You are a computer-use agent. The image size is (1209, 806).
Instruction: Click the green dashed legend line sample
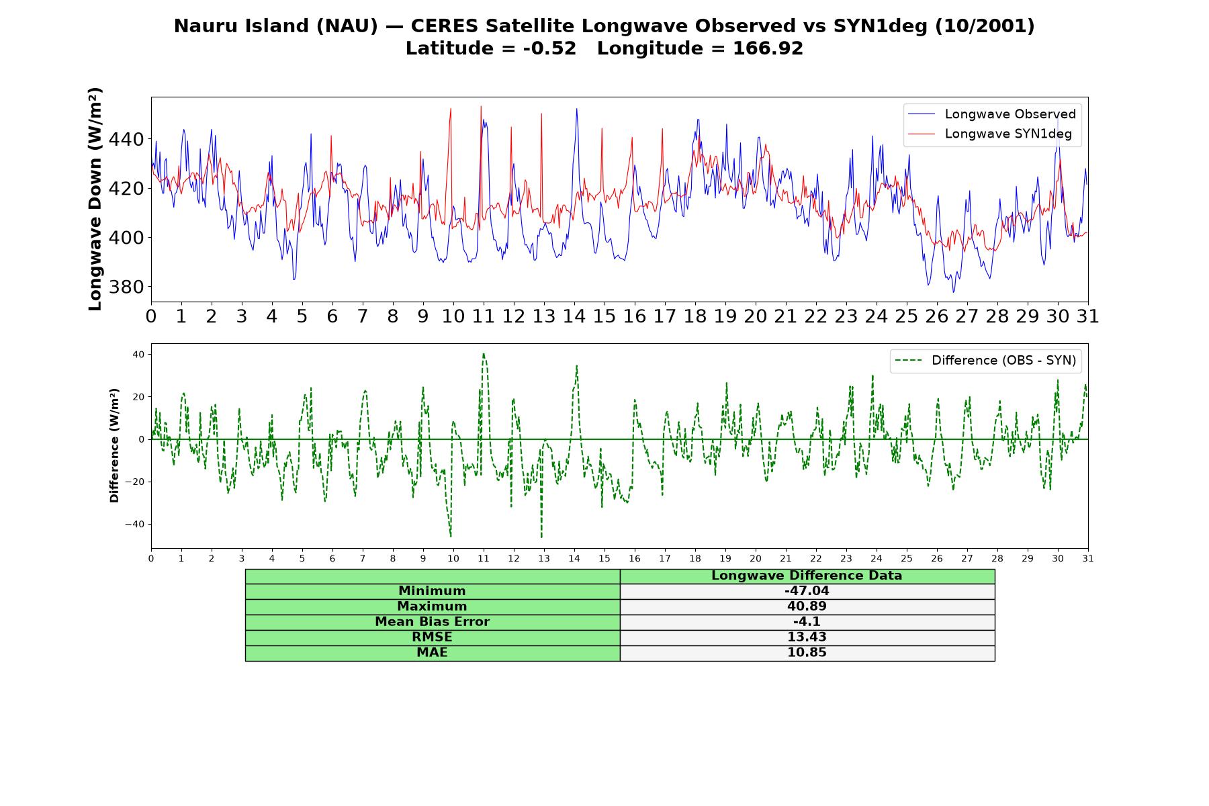[909, 361]
